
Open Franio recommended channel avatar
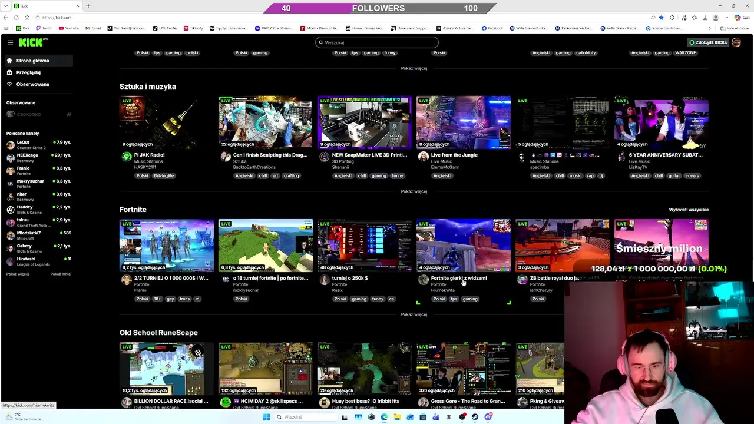pyautogui.click(x=11, y=171)
